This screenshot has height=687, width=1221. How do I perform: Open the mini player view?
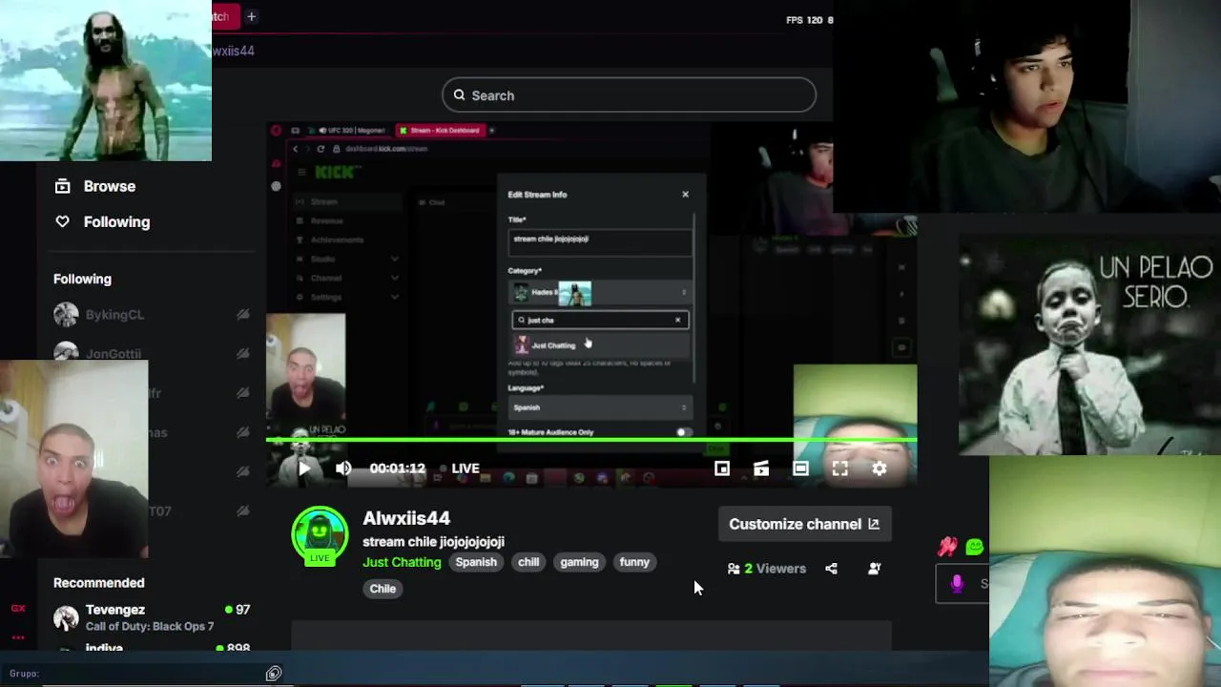[x=722, y=468]
